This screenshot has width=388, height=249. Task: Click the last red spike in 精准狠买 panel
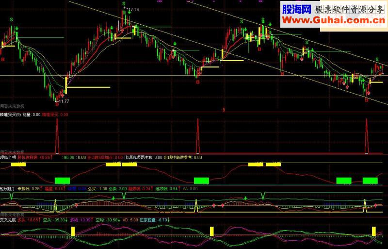coord(367,136)
